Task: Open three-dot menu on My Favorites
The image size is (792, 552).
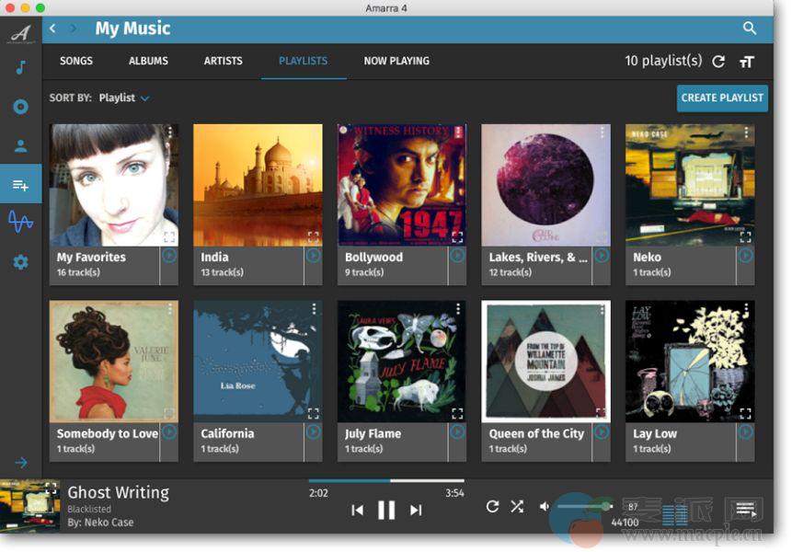Action: coord(170,133)
